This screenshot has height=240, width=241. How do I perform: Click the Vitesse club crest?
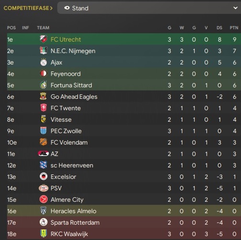(43, 119)
